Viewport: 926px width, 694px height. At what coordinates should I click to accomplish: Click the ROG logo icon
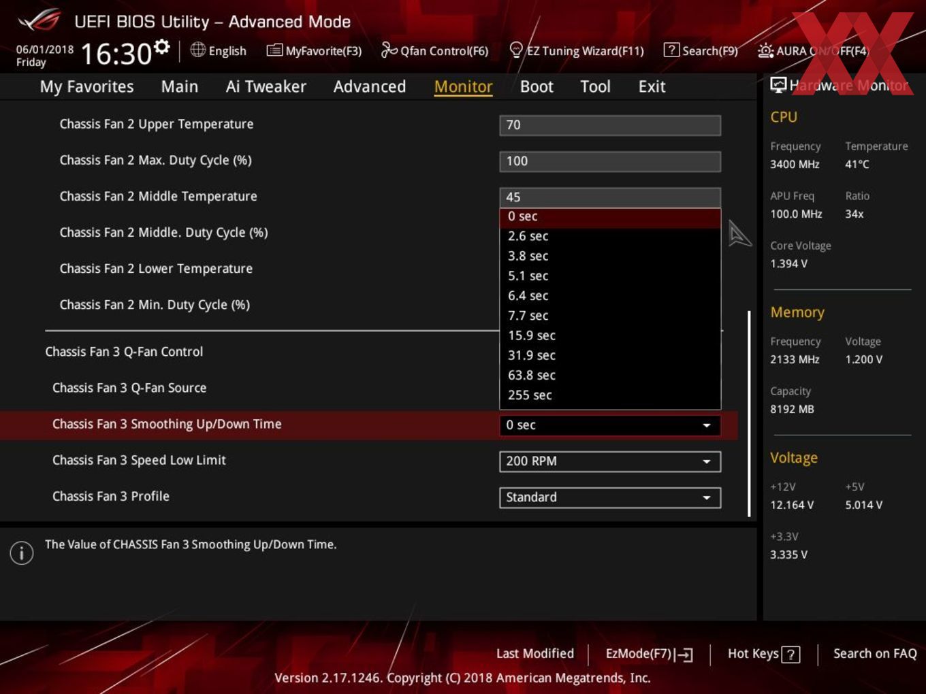(x=39, y=20)
